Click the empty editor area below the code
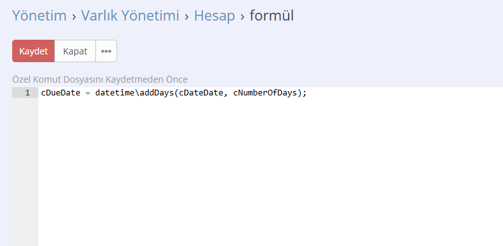503x246 pixels. tap(271, 172)
